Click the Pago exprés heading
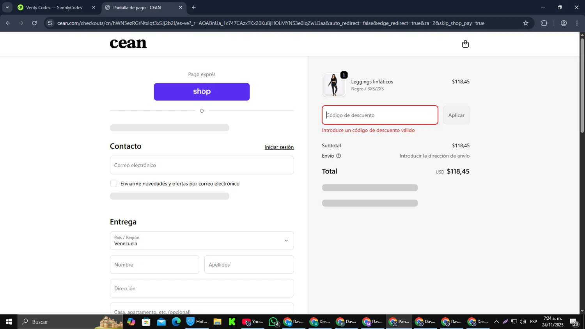 click(x=202, y=74)
